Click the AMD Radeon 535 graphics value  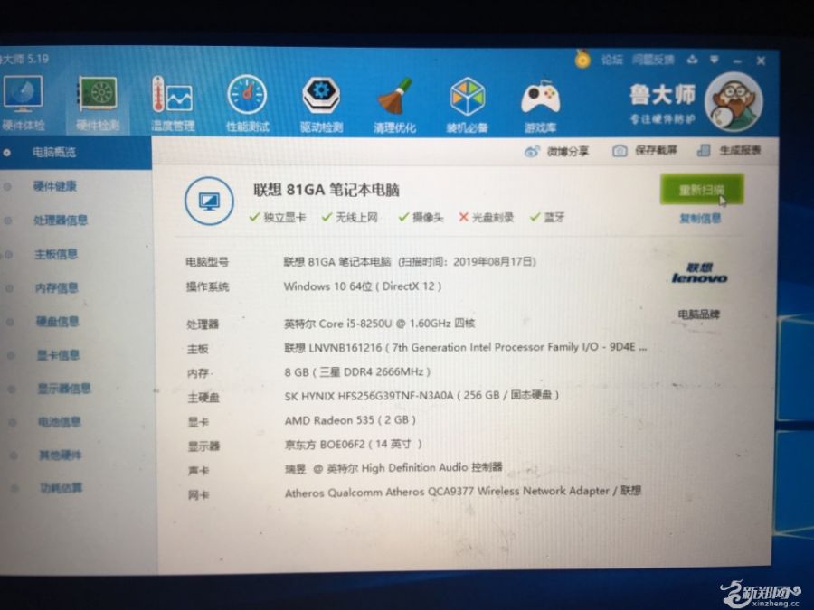pos(350,420)
